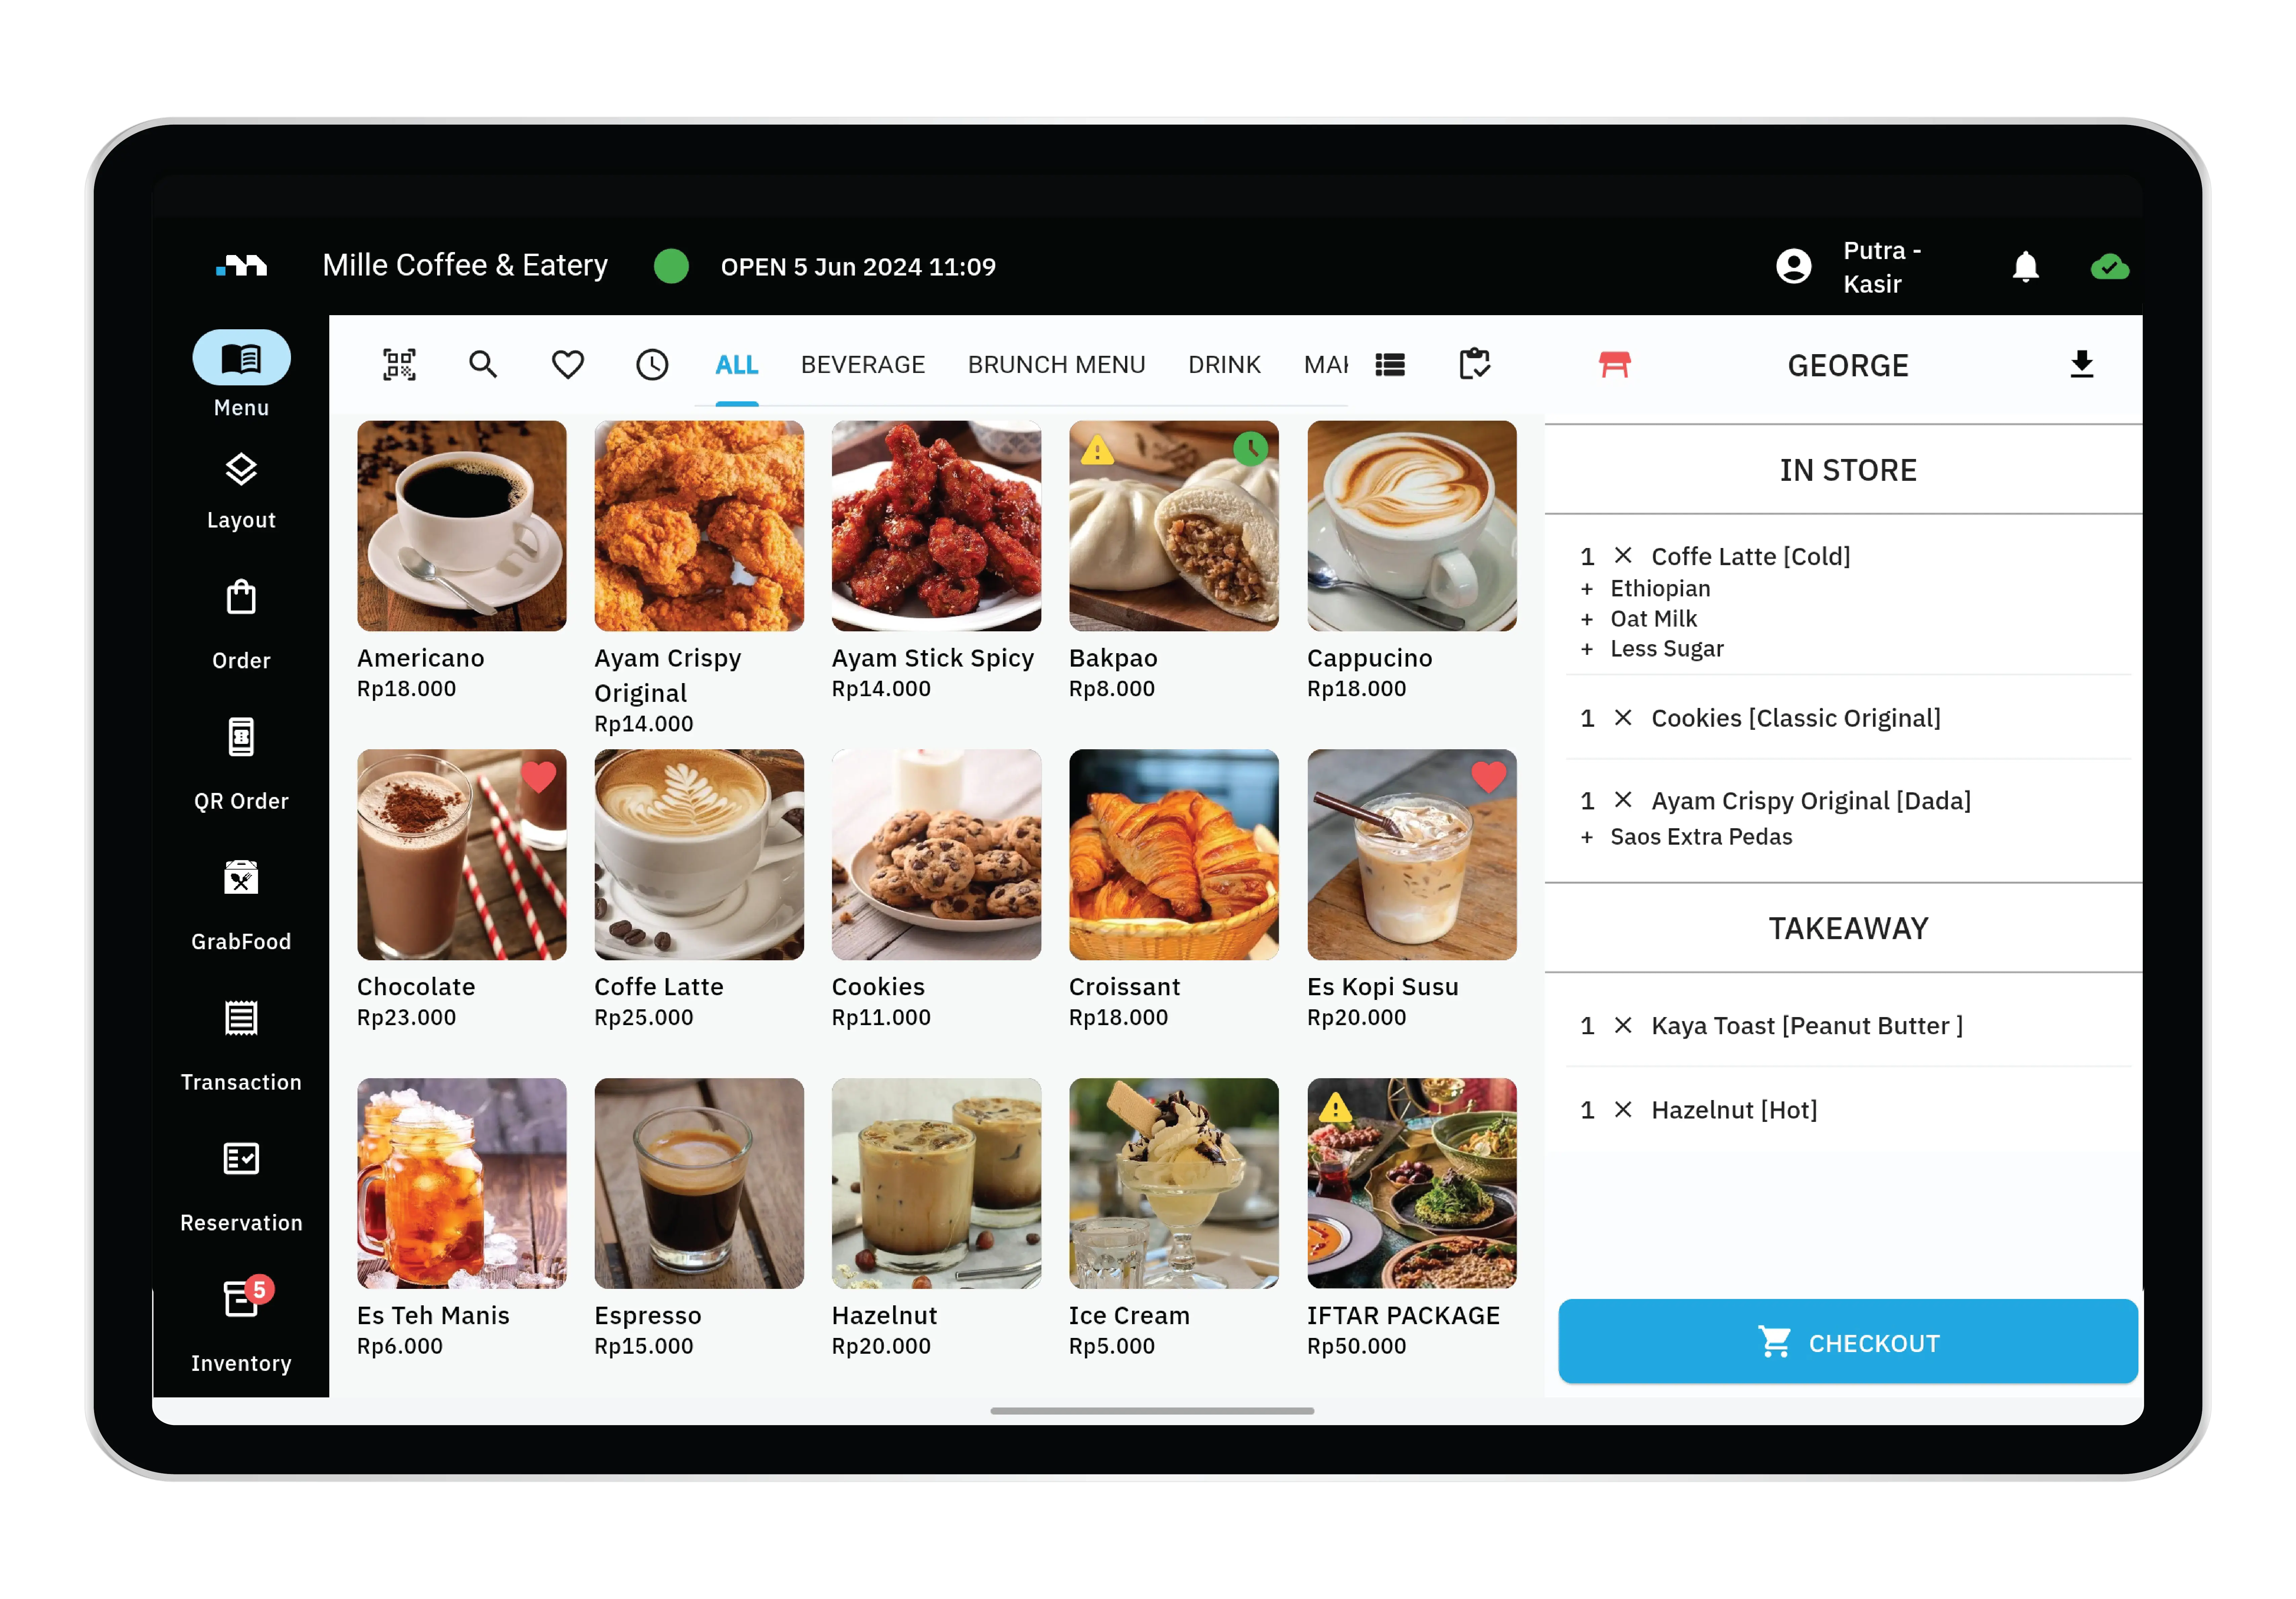The image size is (2296, 1599).
Task: Click the Mille logo in header
Action: click(x=241, y=265)
